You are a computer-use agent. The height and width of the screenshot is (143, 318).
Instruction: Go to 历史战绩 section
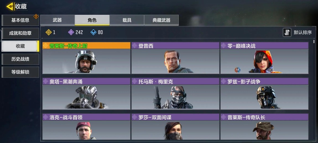20,59
